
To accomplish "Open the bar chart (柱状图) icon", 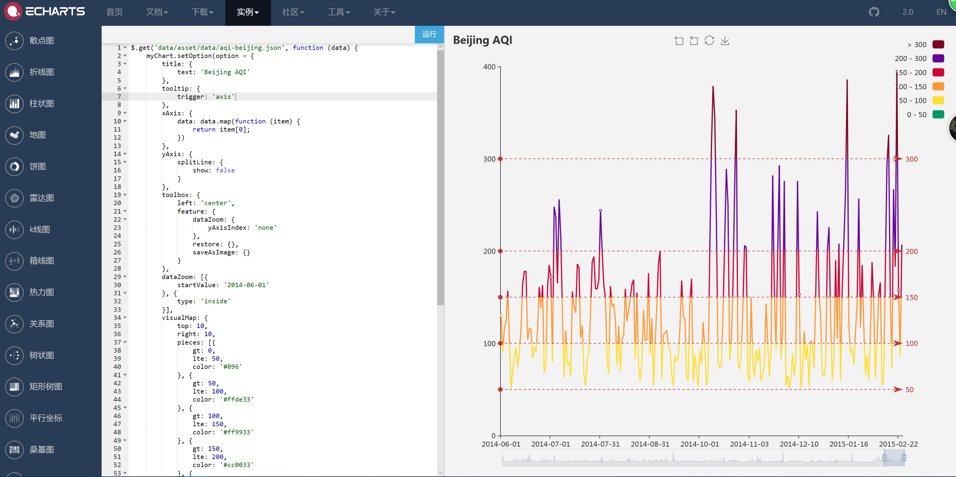I will coord(14,104).
